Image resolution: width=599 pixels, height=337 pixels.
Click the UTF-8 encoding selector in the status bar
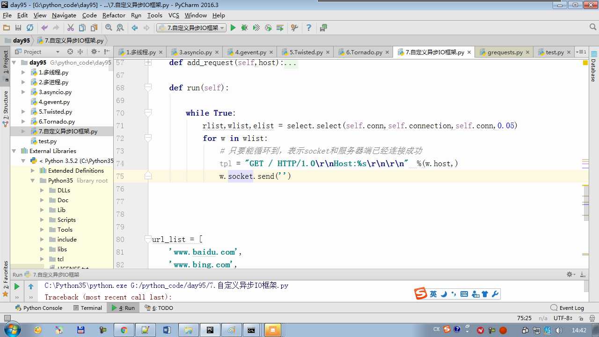click(x=563, y=318)
